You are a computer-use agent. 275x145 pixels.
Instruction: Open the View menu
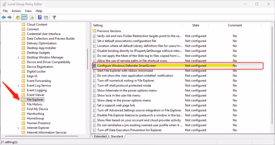point(28,11)
